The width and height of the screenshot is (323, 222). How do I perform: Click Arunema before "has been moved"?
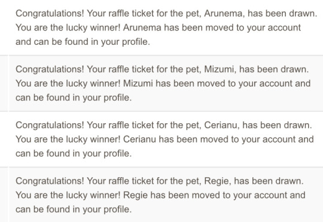142,28
